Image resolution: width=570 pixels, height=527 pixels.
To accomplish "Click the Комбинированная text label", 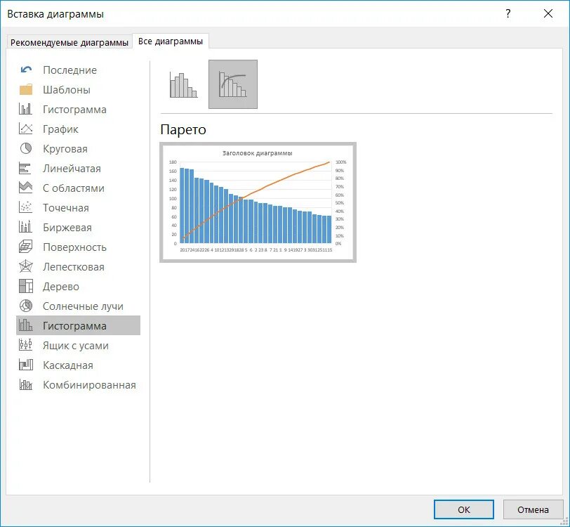I will coord(89,384).
